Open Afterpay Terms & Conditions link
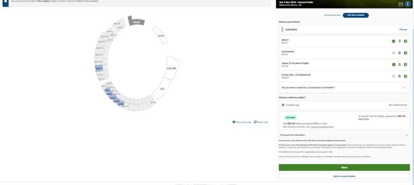 [x=319, y=127]
